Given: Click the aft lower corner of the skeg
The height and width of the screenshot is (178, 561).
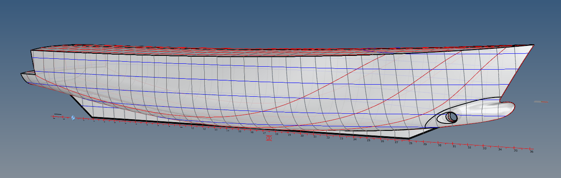Looking at the screenshot, I should click(92, 116).
